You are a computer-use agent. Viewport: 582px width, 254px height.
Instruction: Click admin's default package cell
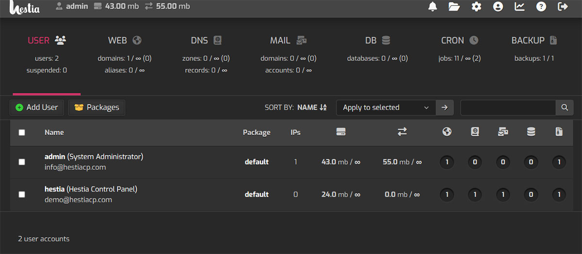257,162
